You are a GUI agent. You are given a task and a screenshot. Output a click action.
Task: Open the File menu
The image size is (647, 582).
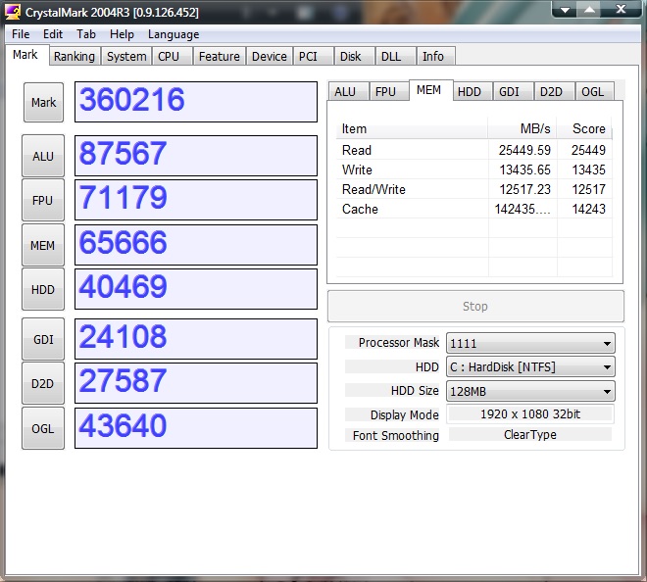[x=21, y=34]
